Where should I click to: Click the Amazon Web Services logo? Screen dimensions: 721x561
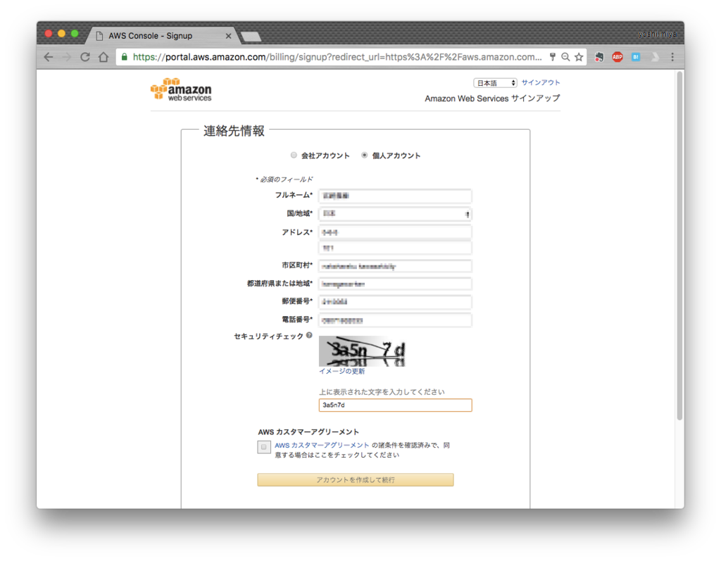[x=181, y=89]
